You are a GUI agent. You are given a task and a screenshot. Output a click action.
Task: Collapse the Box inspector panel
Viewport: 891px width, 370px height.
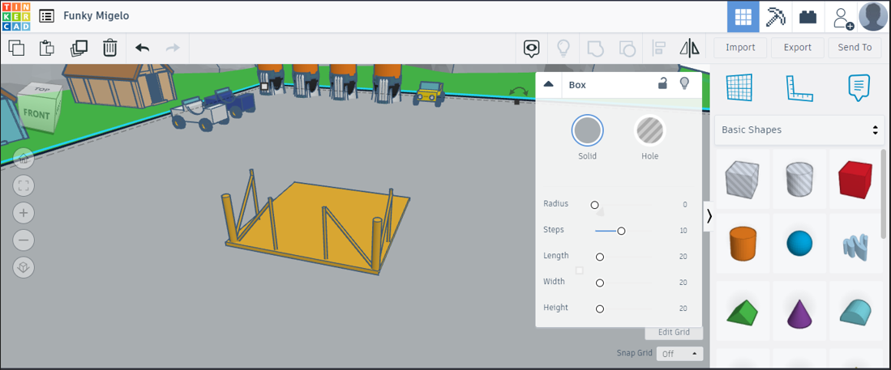click(x=548, y=84)
